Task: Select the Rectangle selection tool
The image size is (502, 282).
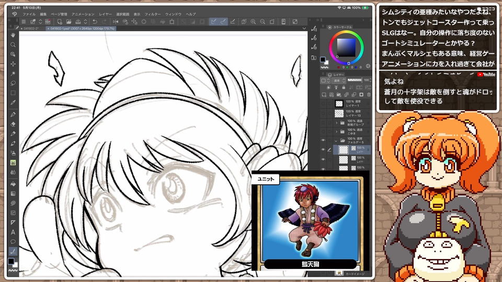Action: point(13,93)
